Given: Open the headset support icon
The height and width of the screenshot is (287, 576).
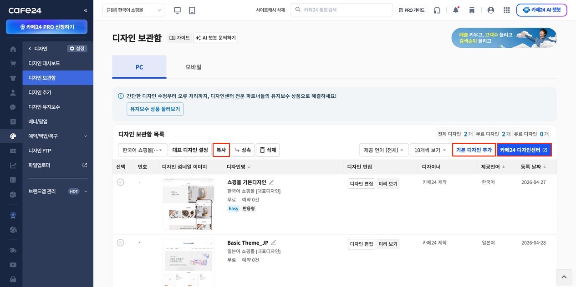Looking at the screenshot, I should tap(437, 10).
